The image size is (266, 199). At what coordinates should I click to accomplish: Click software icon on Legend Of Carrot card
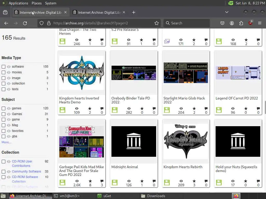[x=219, y=110]
